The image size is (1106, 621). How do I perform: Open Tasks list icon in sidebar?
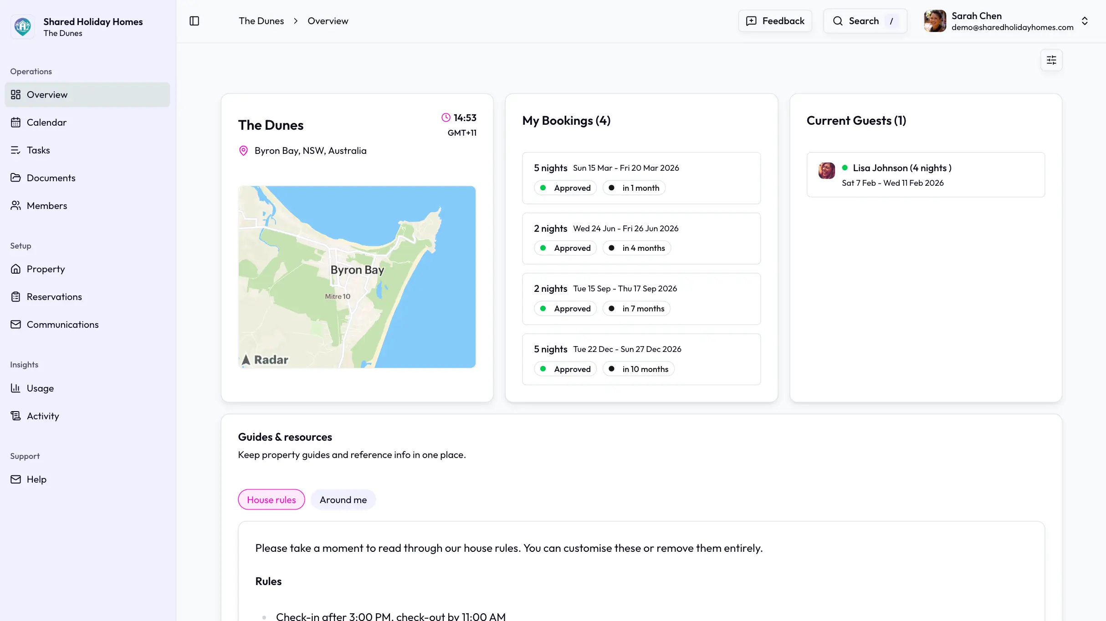[16, 150]
